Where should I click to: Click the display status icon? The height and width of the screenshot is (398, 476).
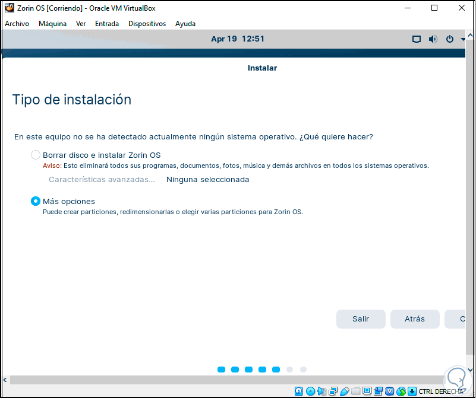coord(367,391)
